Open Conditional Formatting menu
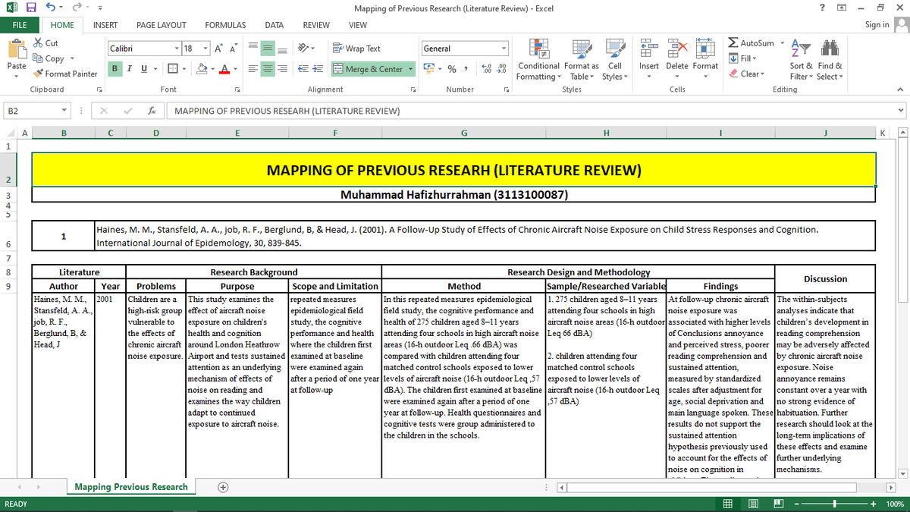 click(x=539, y=59)
